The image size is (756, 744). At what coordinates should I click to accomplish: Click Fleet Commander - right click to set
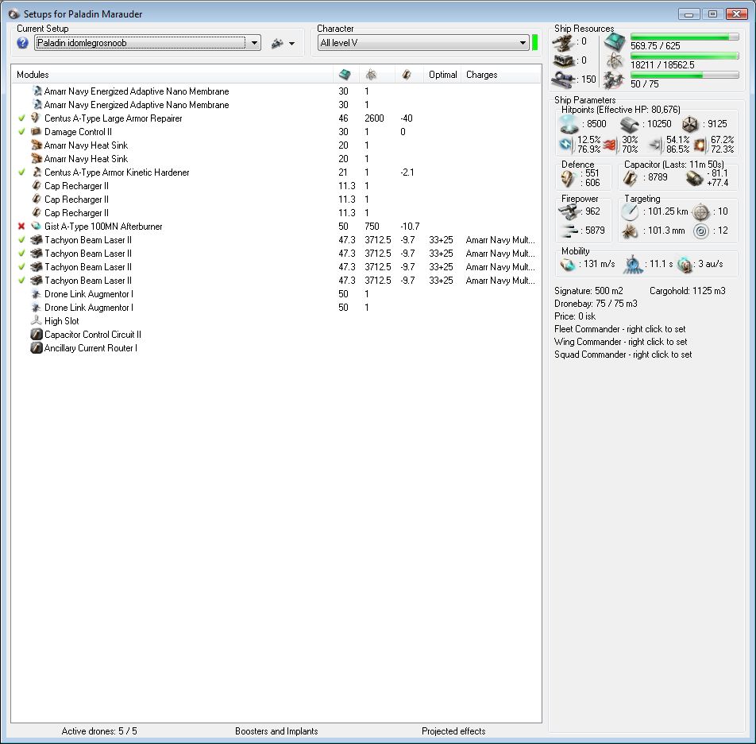pyautogui.click(x=620, y=329)
